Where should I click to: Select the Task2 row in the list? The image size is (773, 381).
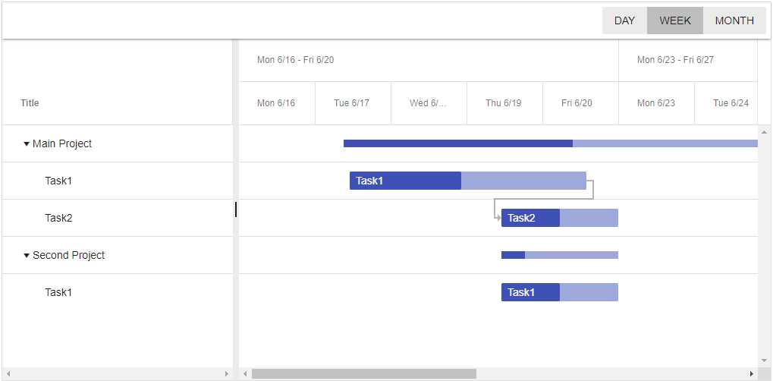118,218
